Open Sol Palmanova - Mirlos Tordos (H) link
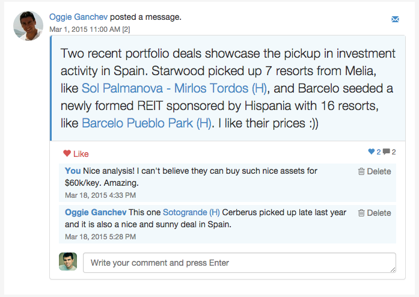The image size is (419, 297). coord(174,88)
